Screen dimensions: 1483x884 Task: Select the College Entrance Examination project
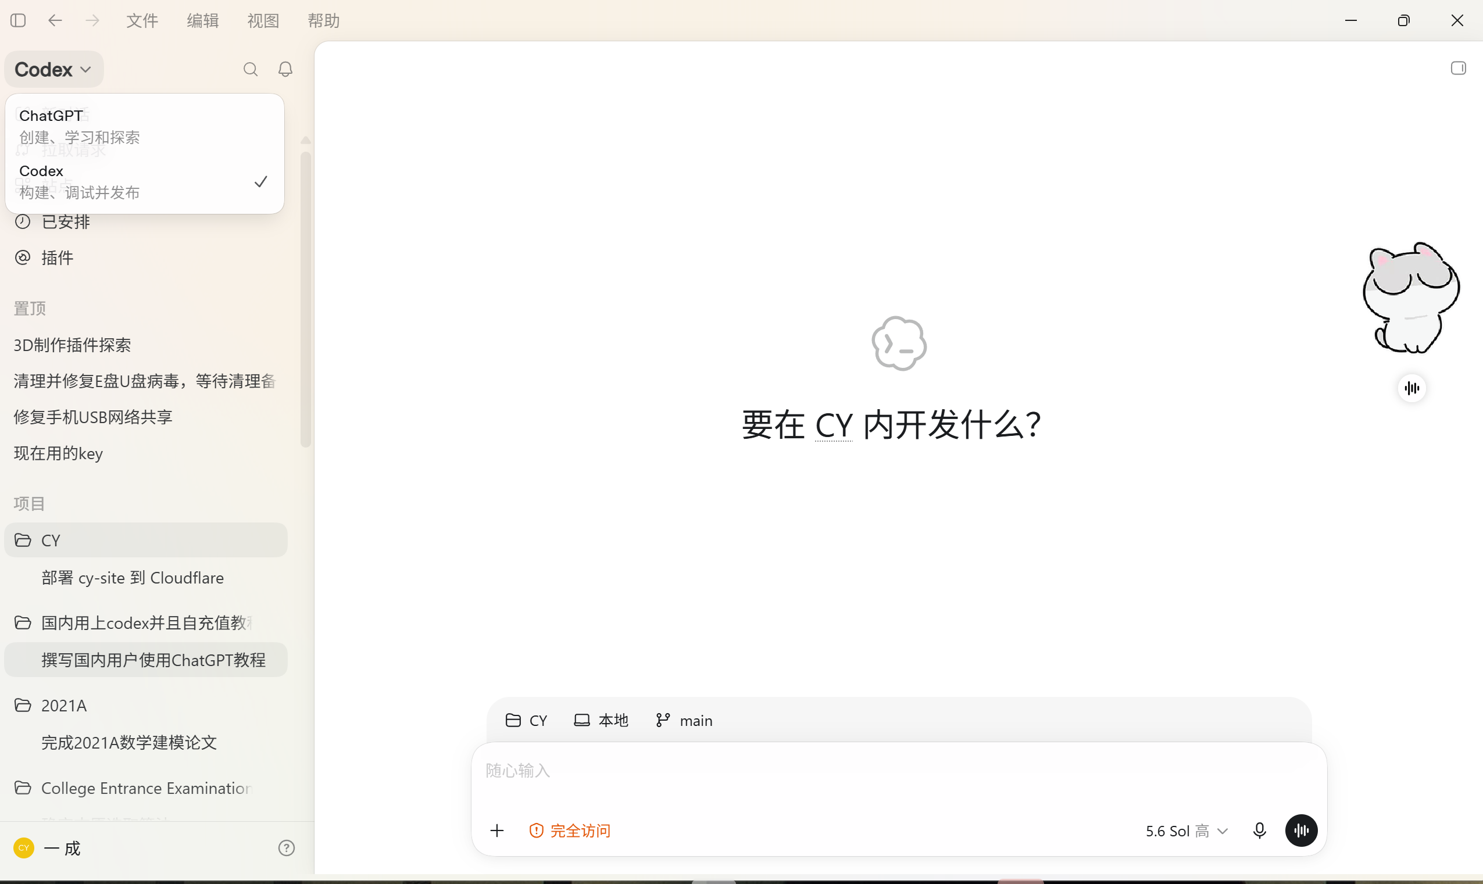pos(145,788)
